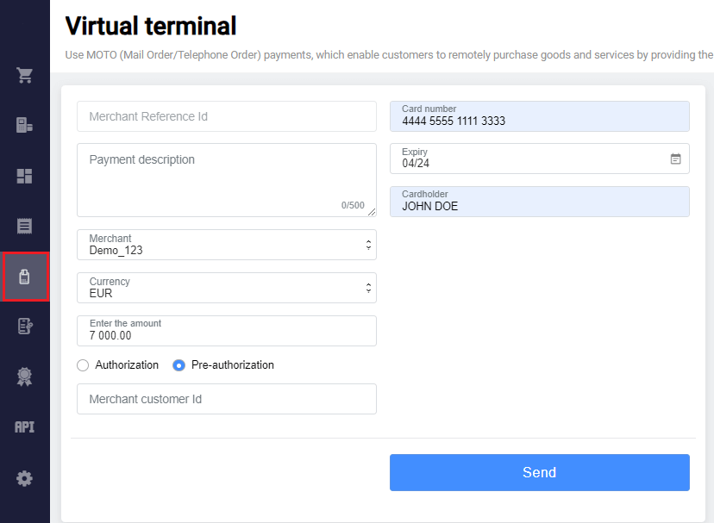Open the settings gear sidebar icon
714x523 pixels.
coord(25,478)
